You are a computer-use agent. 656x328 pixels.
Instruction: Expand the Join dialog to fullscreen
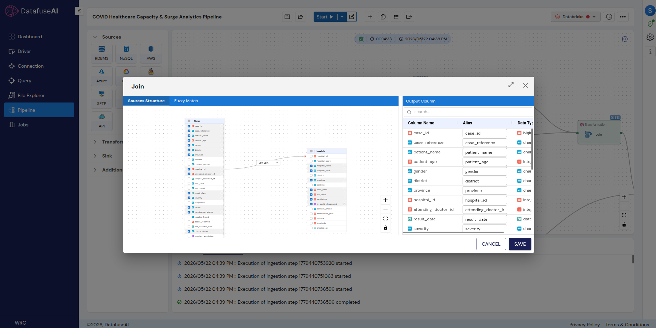511,85
